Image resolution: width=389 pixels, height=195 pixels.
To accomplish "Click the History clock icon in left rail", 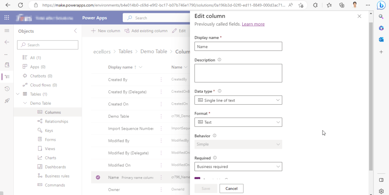I will tap(7, 89).
